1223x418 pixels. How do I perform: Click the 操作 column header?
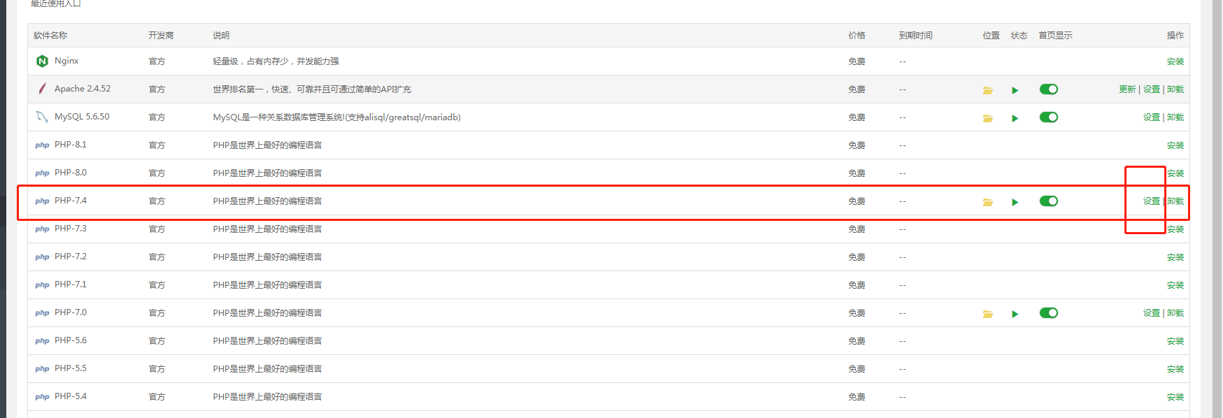(1175, 36)
